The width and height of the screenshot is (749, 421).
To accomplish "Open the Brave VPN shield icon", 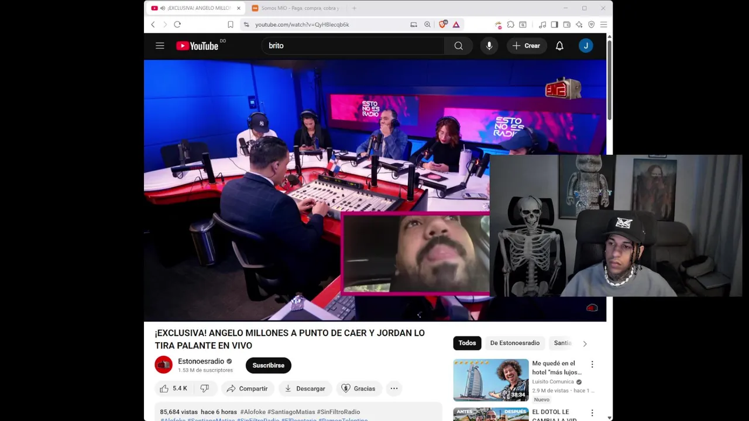I will (591, 25).
